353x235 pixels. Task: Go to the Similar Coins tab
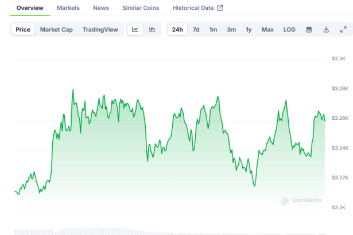141,8
